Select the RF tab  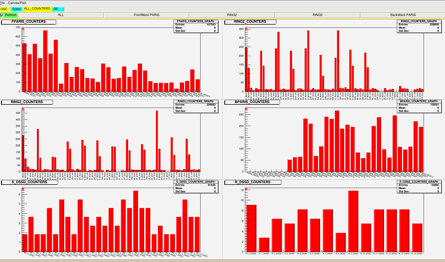pos(56,9)
